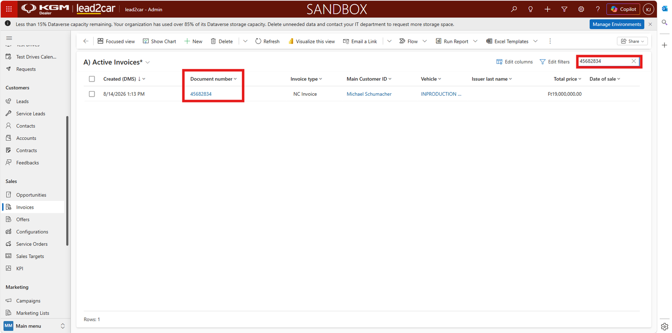Open invoice document number 45682834 link
Screen dimensions: 672x333
click(201, 94)
